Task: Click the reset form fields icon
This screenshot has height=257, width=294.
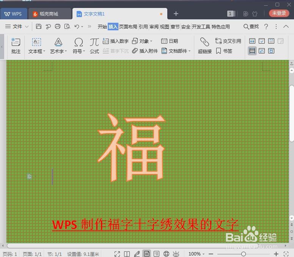Action: pyautogui.click(x=261, y=51)
